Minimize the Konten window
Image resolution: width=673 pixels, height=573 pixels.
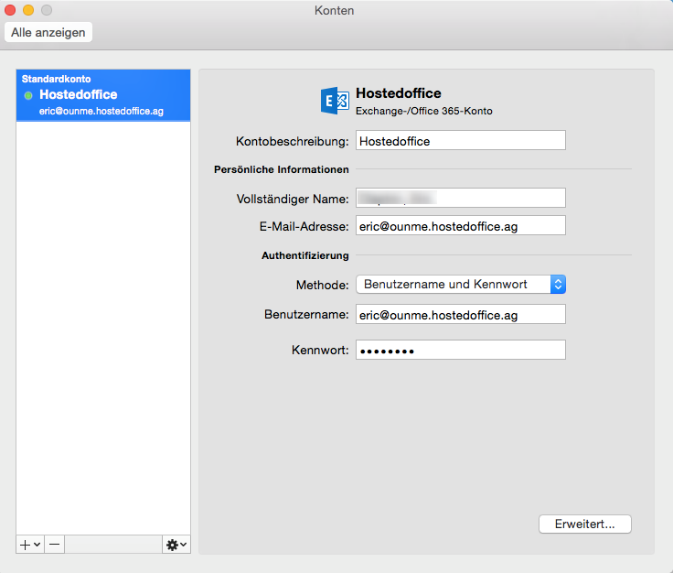pyautogui.click(x=28, y=10)
